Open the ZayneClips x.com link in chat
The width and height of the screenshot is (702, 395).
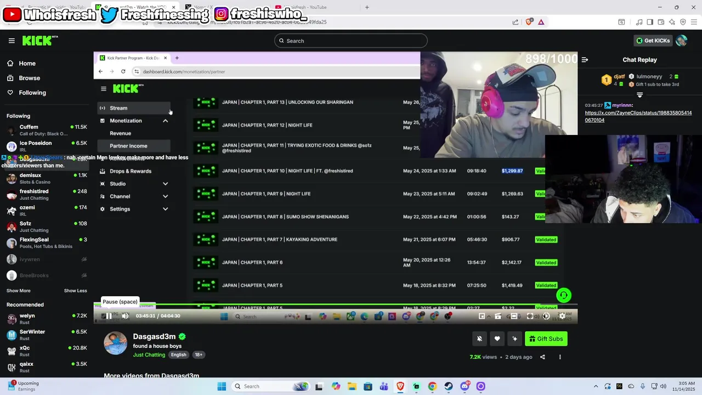point(638,116)
